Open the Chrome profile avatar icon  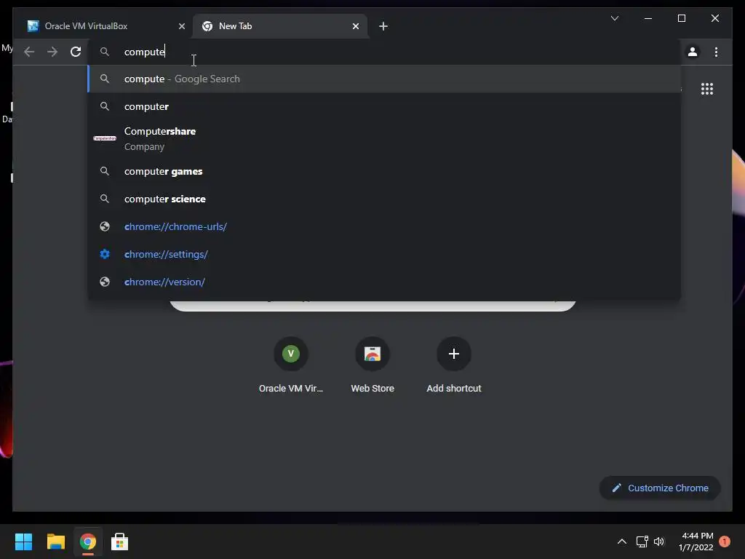tap(693, 52)
